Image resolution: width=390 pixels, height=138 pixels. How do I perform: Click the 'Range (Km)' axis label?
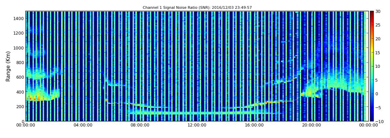click(x=8, y=66)
